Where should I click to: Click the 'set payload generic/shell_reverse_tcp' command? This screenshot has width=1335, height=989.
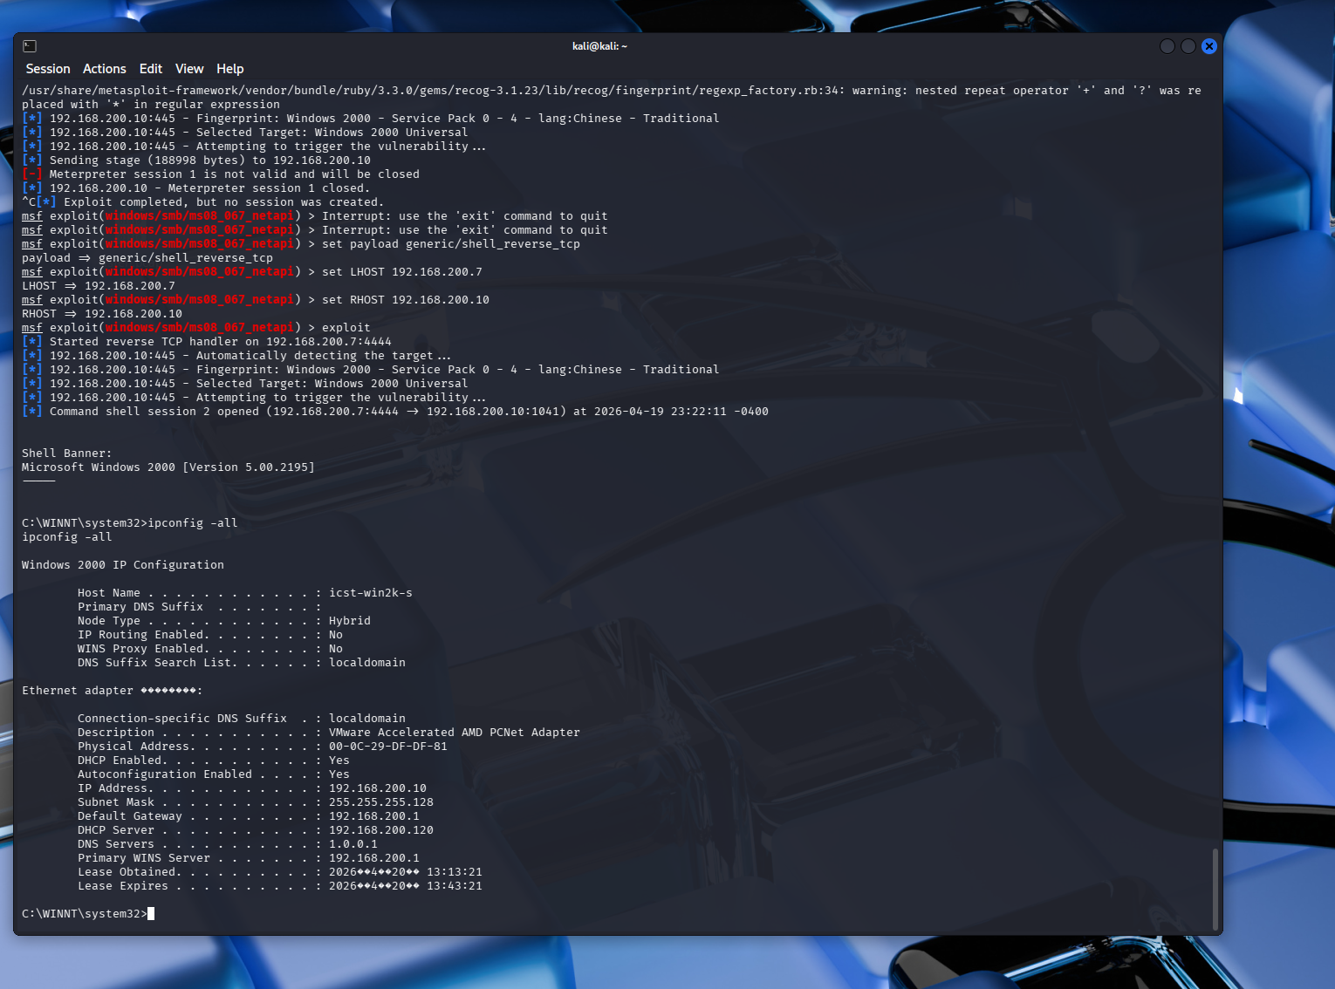[x=451, y=244]
